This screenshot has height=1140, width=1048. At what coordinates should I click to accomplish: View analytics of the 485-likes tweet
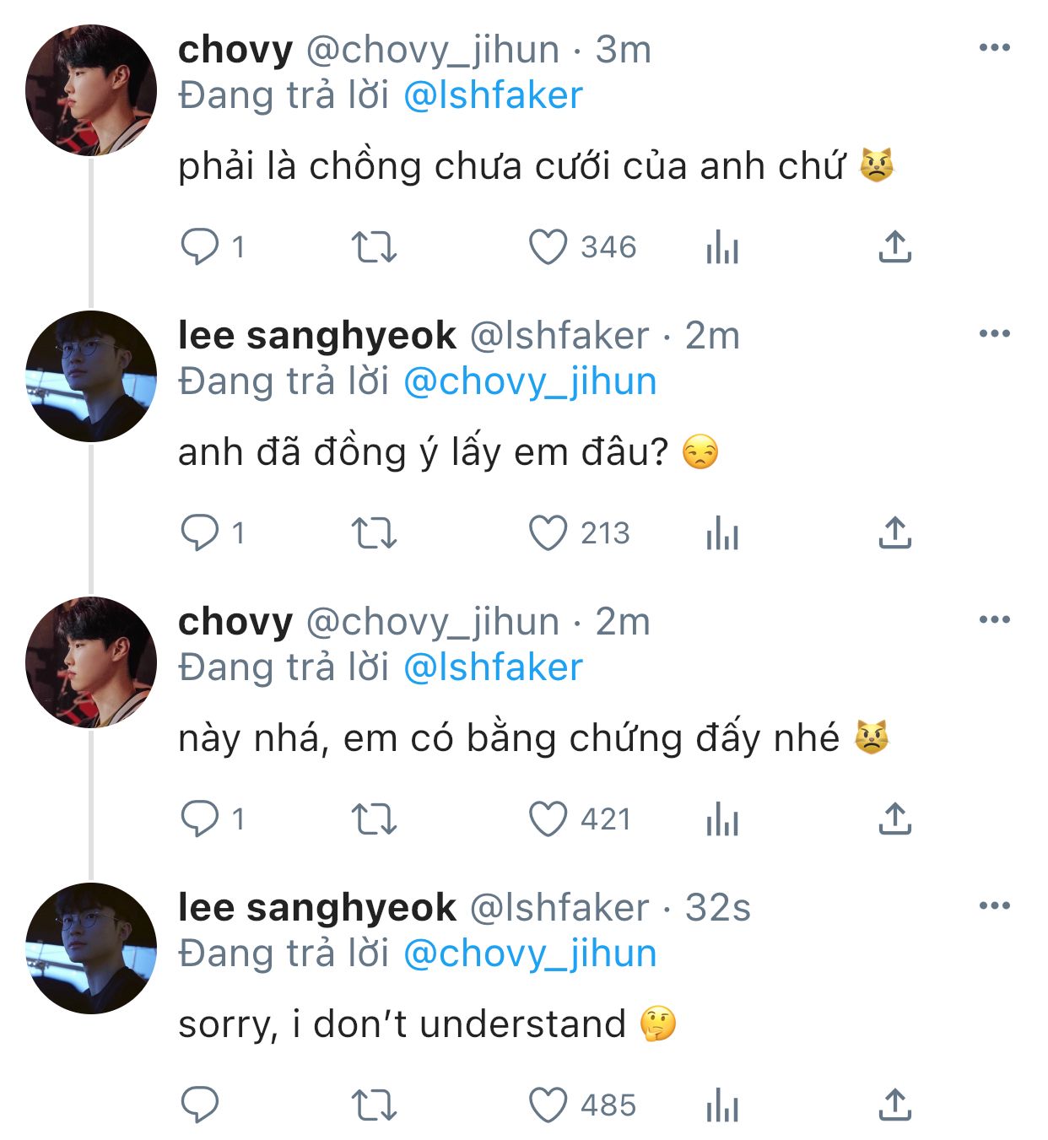click(722, 1105)
